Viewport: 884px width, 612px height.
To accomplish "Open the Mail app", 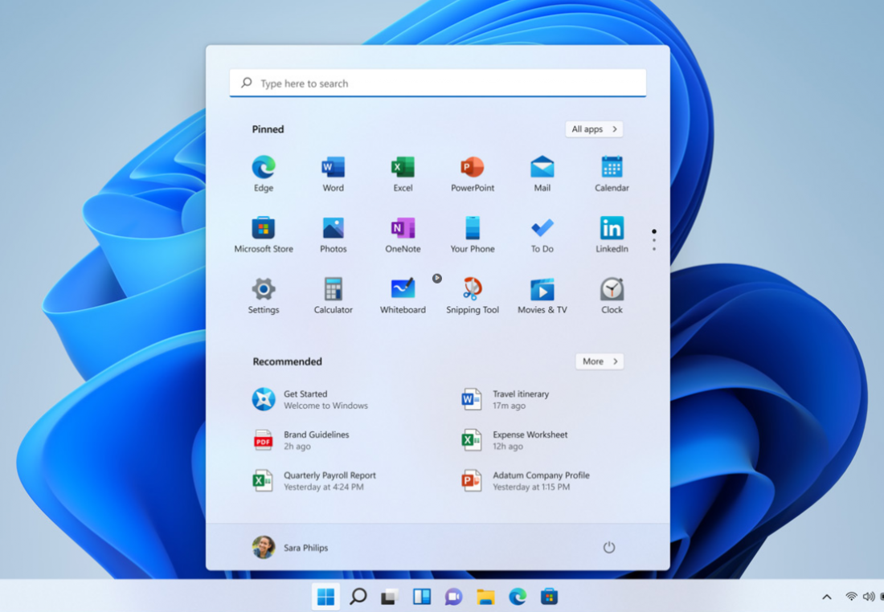I will pos(542,173).
